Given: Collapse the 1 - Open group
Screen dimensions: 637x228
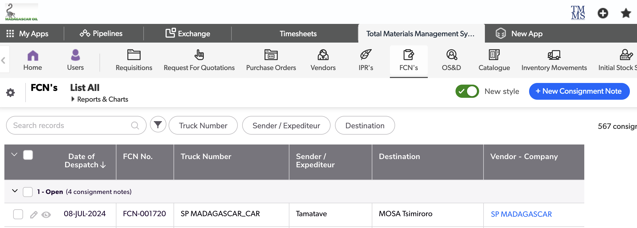Looking at the screenshot, I should pos(15,191).
